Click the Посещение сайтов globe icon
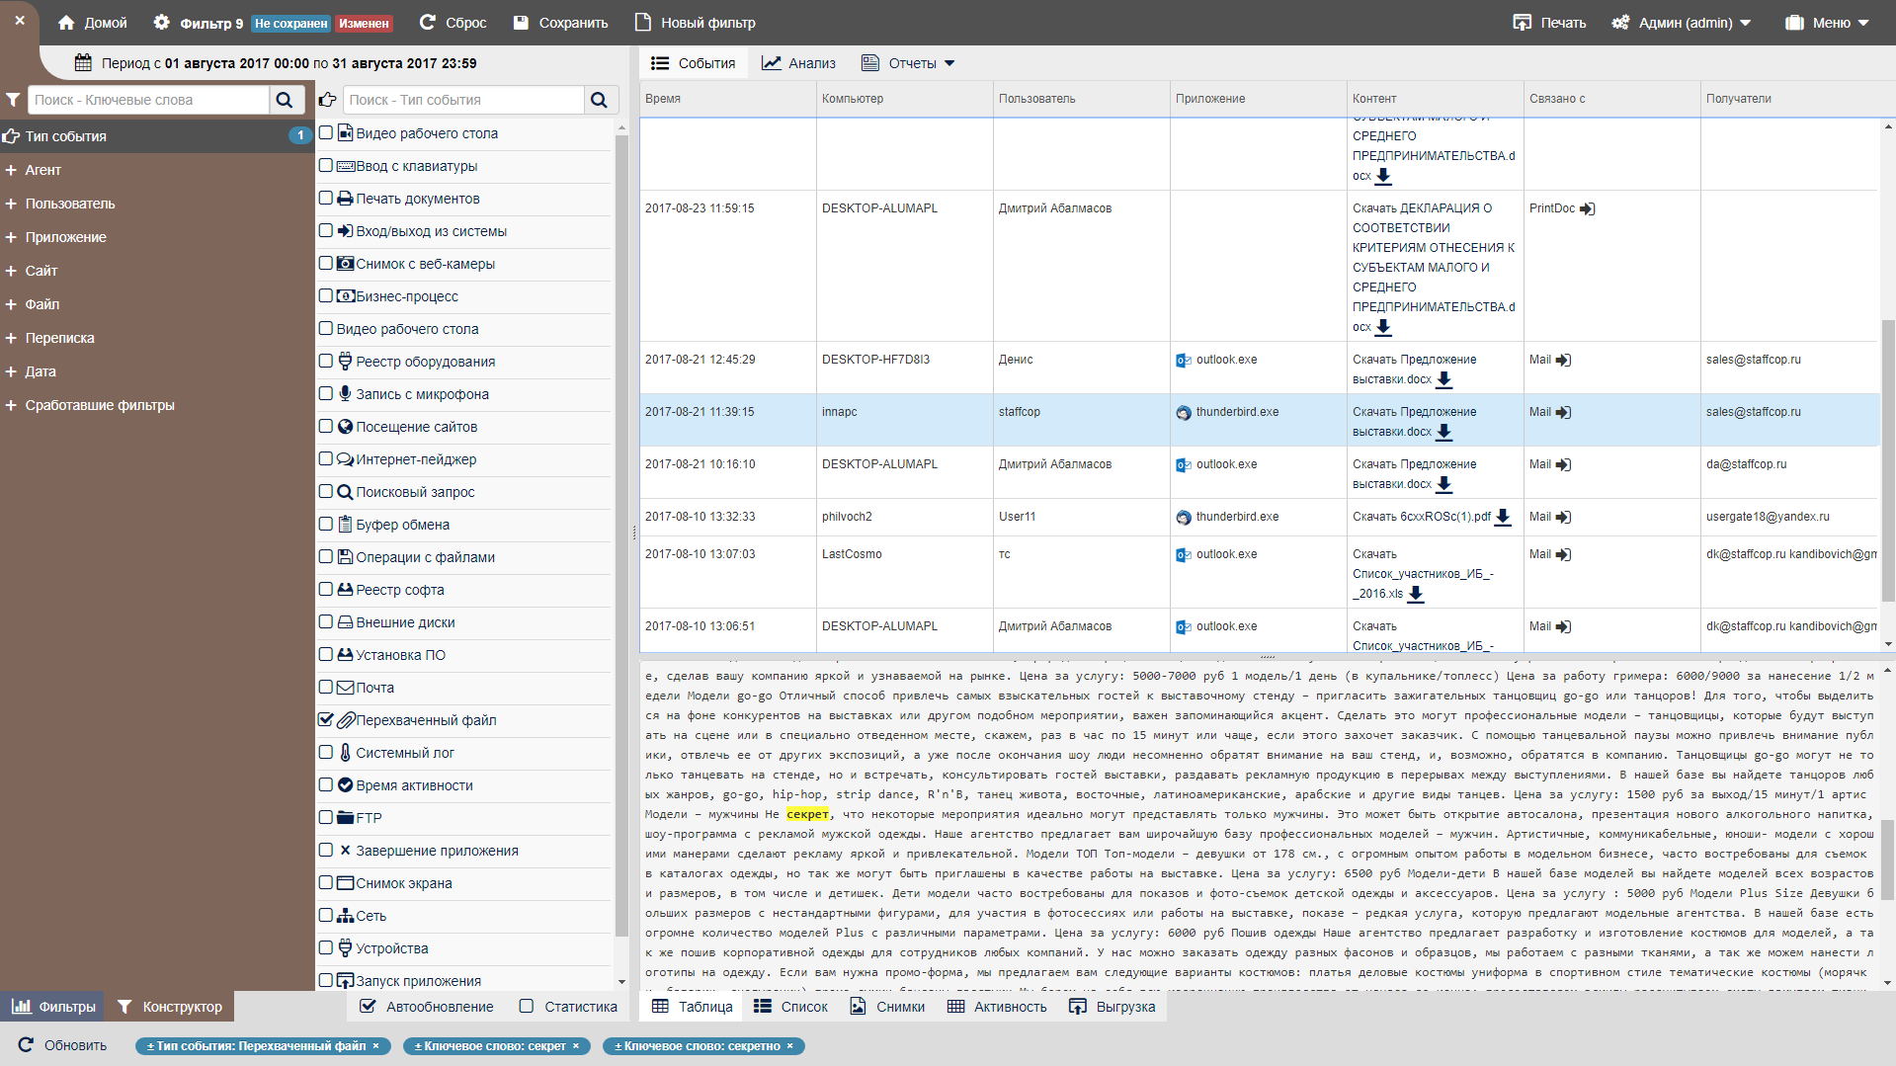 coord(345,427)
